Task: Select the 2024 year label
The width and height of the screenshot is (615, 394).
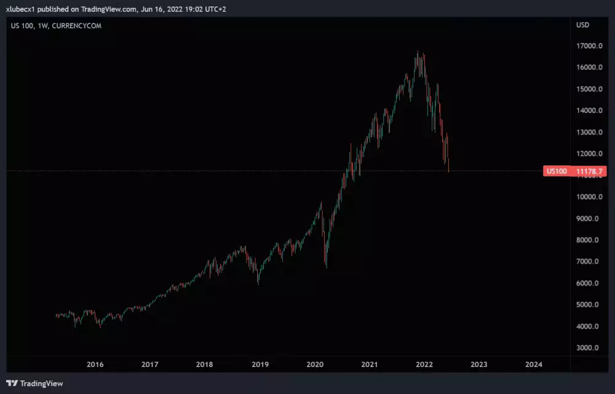Action: 534,364
